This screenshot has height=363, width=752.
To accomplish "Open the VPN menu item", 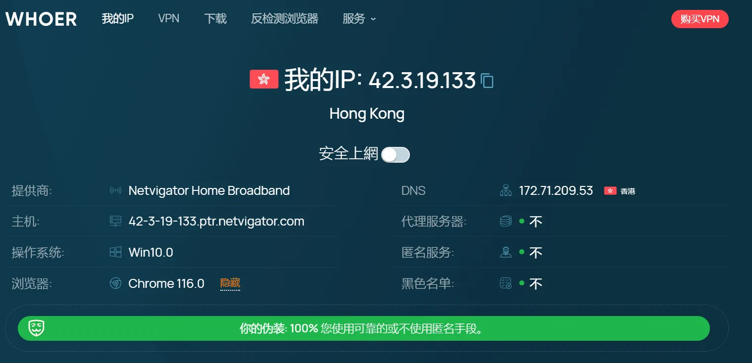I will coord(169,19).
